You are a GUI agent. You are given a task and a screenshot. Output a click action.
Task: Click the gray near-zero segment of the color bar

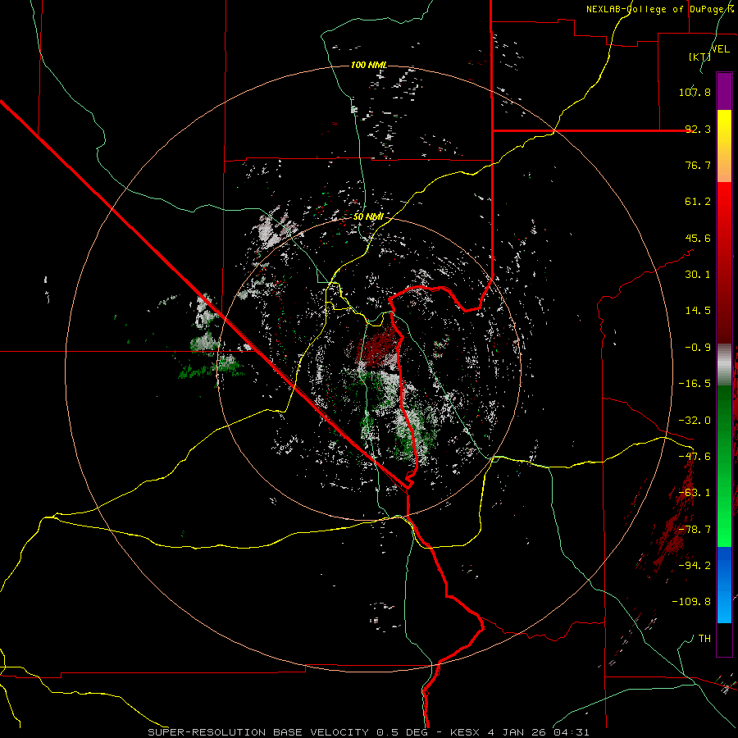[x=724, y=365]
